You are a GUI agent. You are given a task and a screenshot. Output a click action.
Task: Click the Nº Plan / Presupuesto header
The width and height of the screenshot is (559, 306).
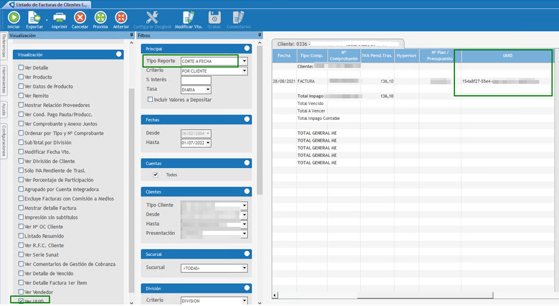(x=440, y=55)
